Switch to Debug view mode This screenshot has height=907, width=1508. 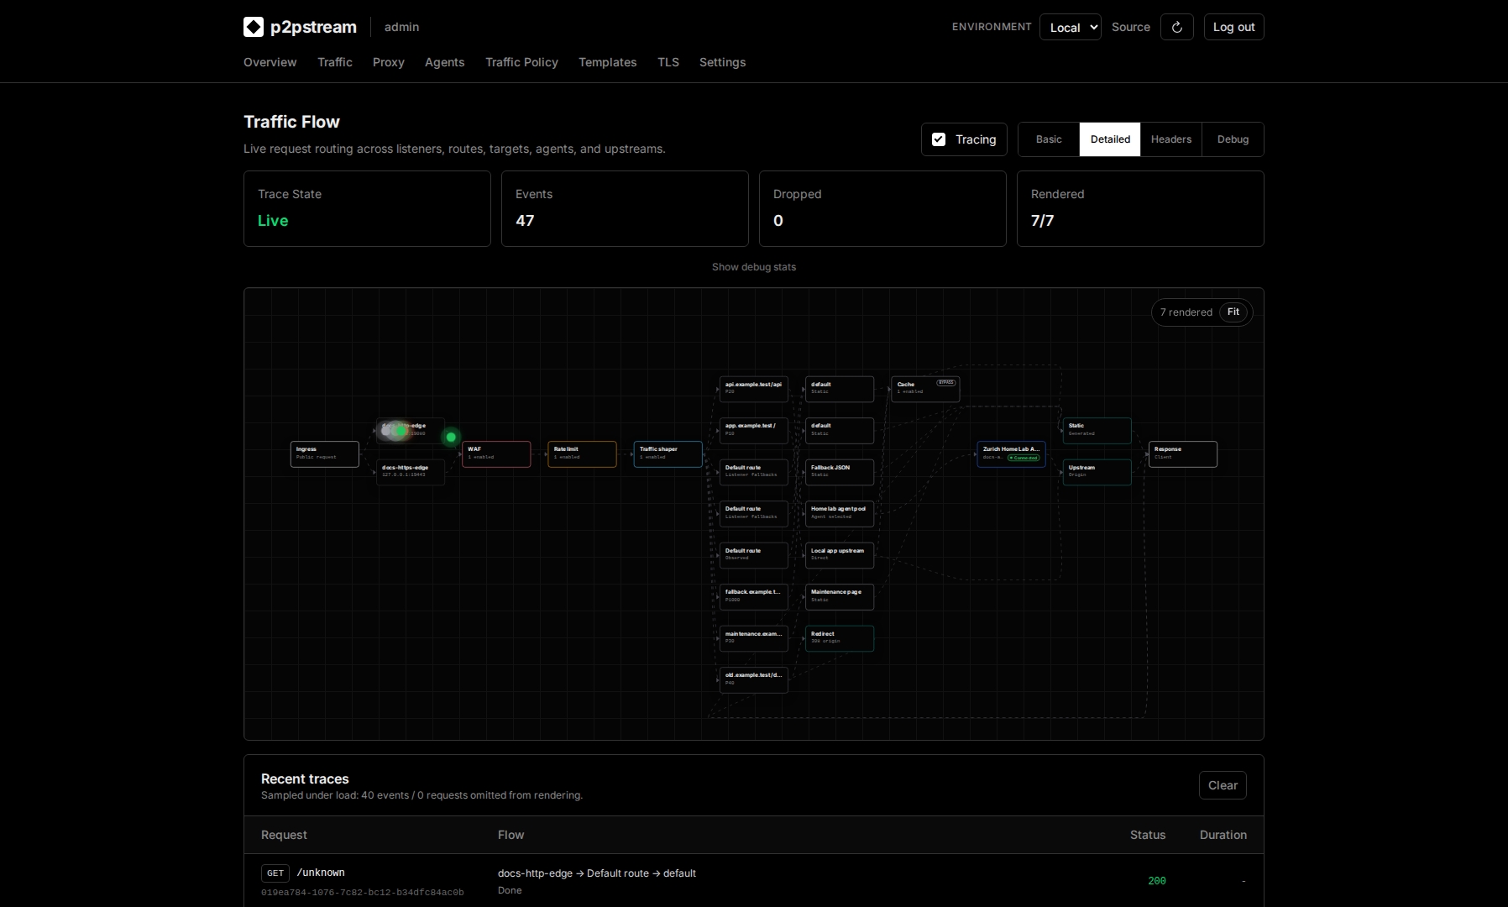1233,139
